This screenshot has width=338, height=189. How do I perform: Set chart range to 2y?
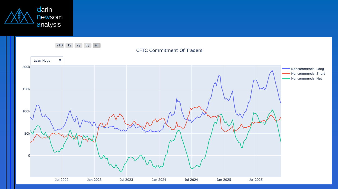[x=78, y=45]
